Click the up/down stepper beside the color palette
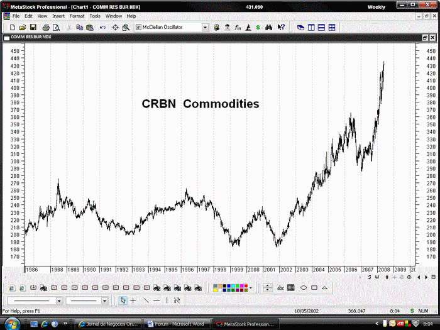The width and height of the screenshot is (440, 330). tap(268, 288)
